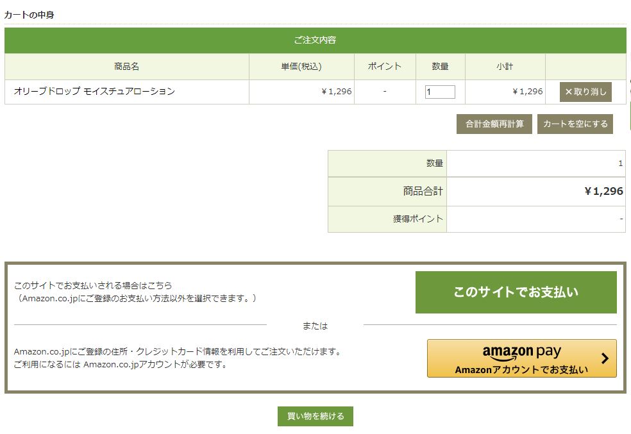This screenshot has width=631, height=434.
Task: Click the ご注文内容 green header bar
Action: pos(315,40)
